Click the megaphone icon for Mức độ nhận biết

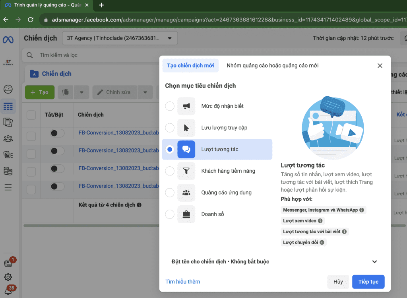tap(186, 106)
